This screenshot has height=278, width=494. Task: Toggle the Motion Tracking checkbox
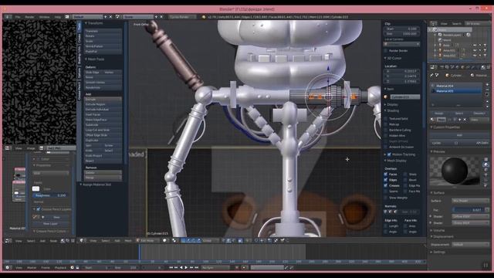coord(389,154)
